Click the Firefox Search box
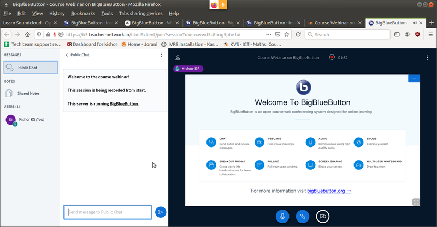The height and width of the screenshot is (227, 437). pos(347,34)
